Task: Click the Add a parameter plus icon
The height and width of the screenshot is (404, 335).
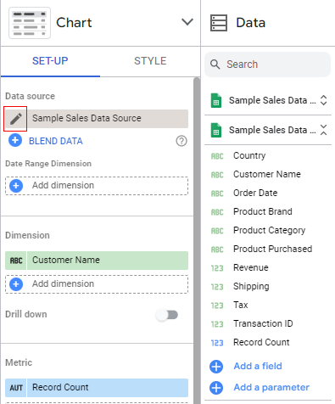Action: click(216, 388)
